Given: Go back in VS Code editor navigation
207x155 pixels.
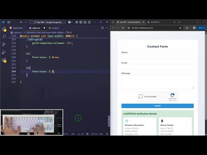Looking at the screenshot, I should click(21, 22).
